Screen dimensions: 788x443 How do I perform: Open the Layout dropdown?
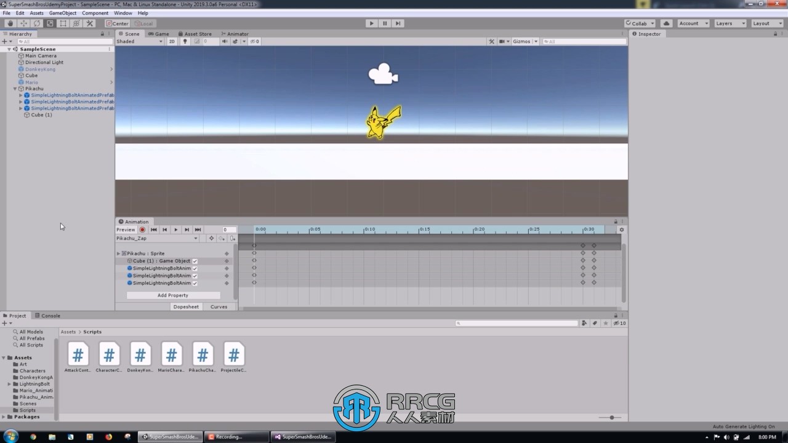click(766, 23)
